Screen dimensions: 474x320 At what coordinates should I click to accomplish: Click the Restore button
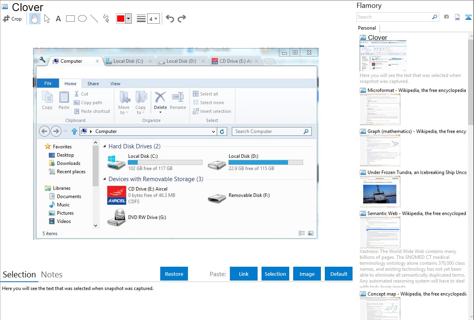[174, 274]
